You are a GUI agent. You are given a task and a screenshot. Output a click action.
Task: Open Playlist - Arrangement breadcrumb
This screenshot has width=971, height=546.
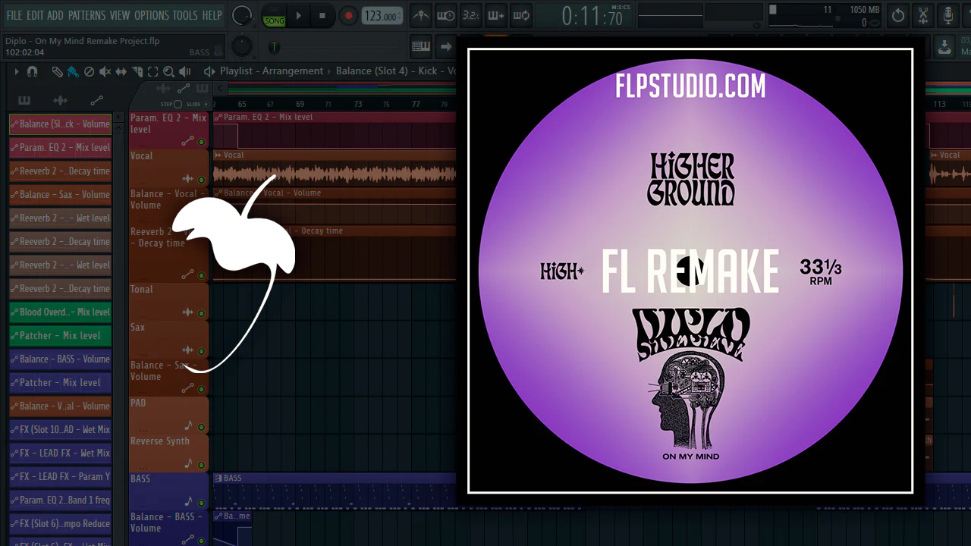(x=272, y=71)
